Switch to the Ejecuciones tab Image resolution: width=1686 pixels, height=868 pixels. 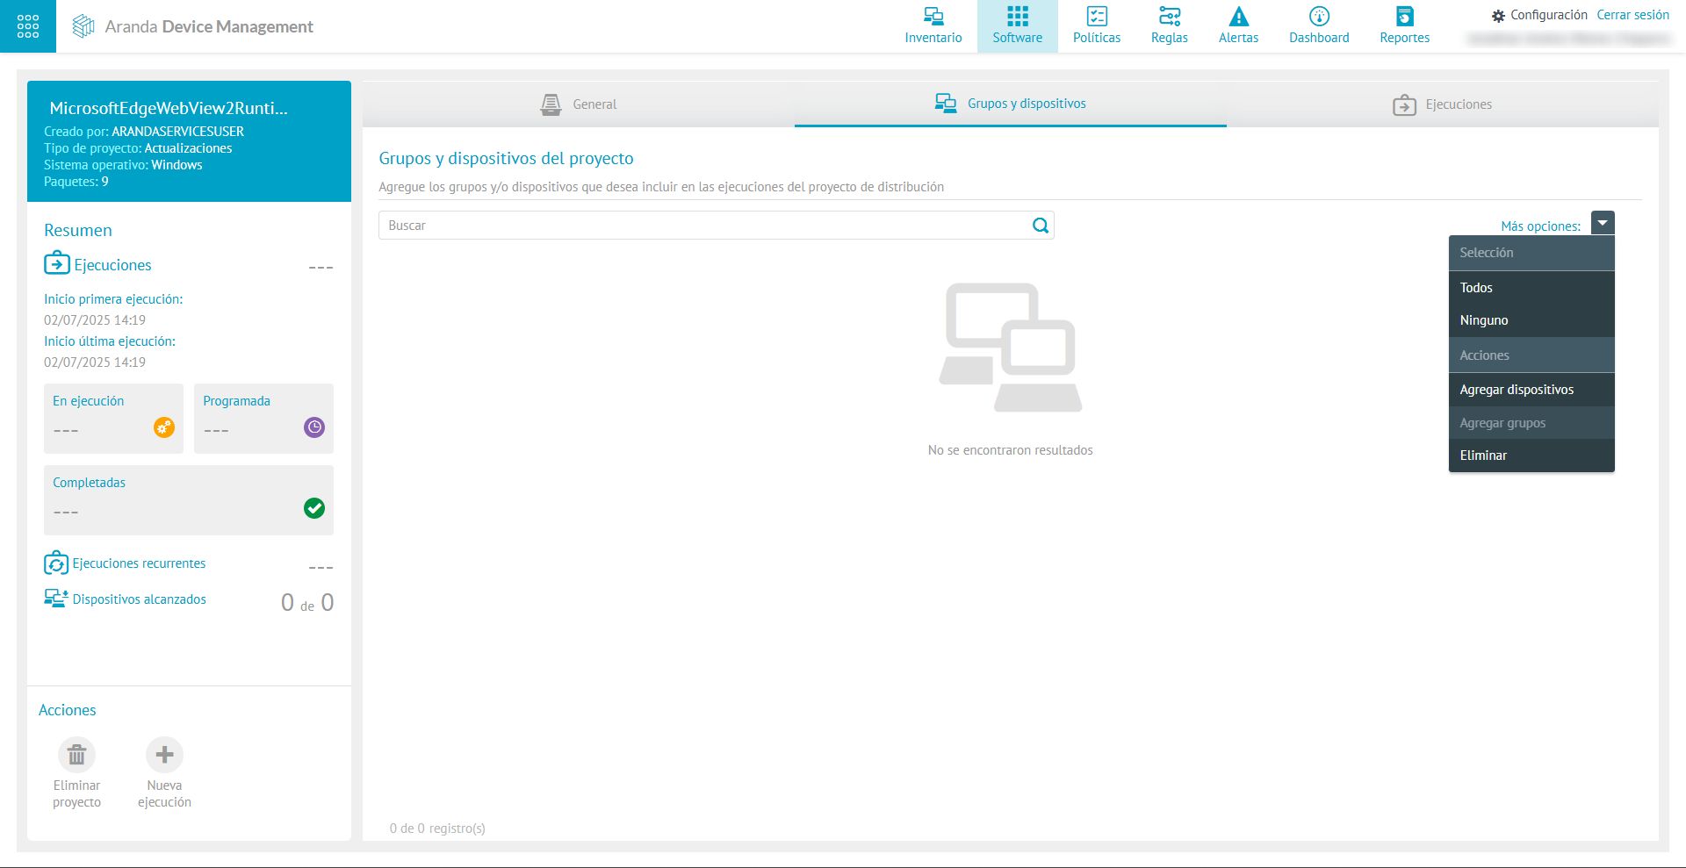point(1443,104)
